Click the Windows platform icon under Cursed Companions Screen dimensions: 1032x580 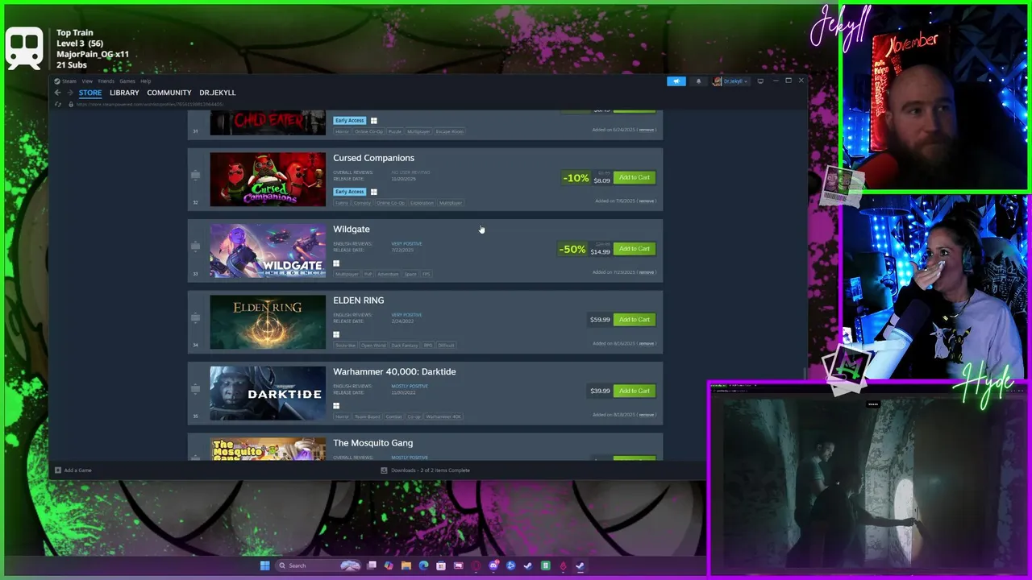373,192
